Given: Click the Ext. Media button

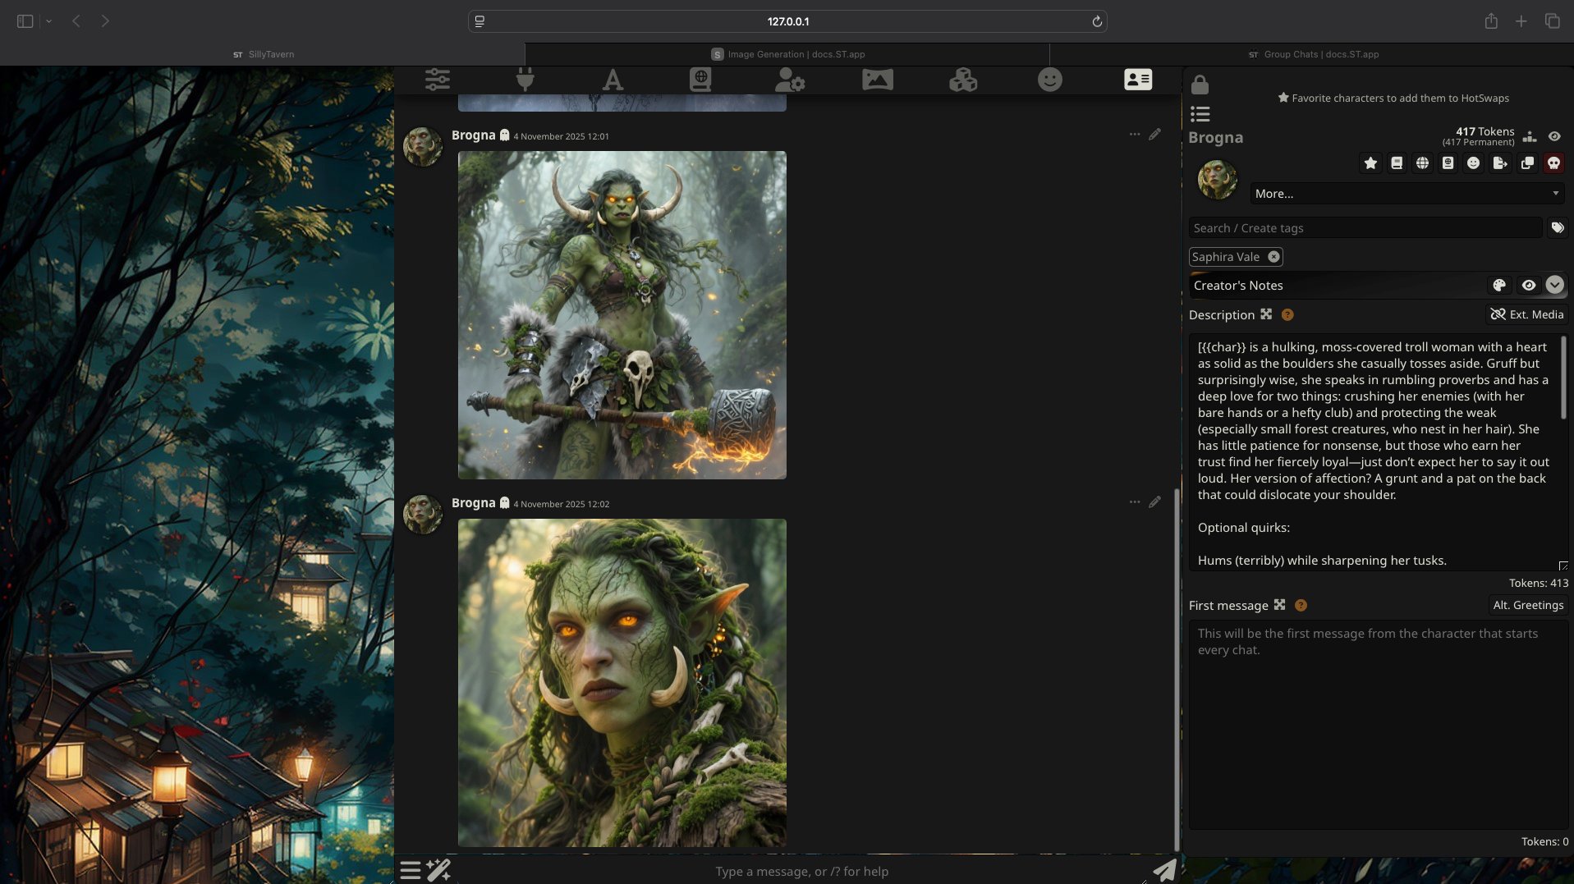Looking at the screenshot, I should point(1526,314).
